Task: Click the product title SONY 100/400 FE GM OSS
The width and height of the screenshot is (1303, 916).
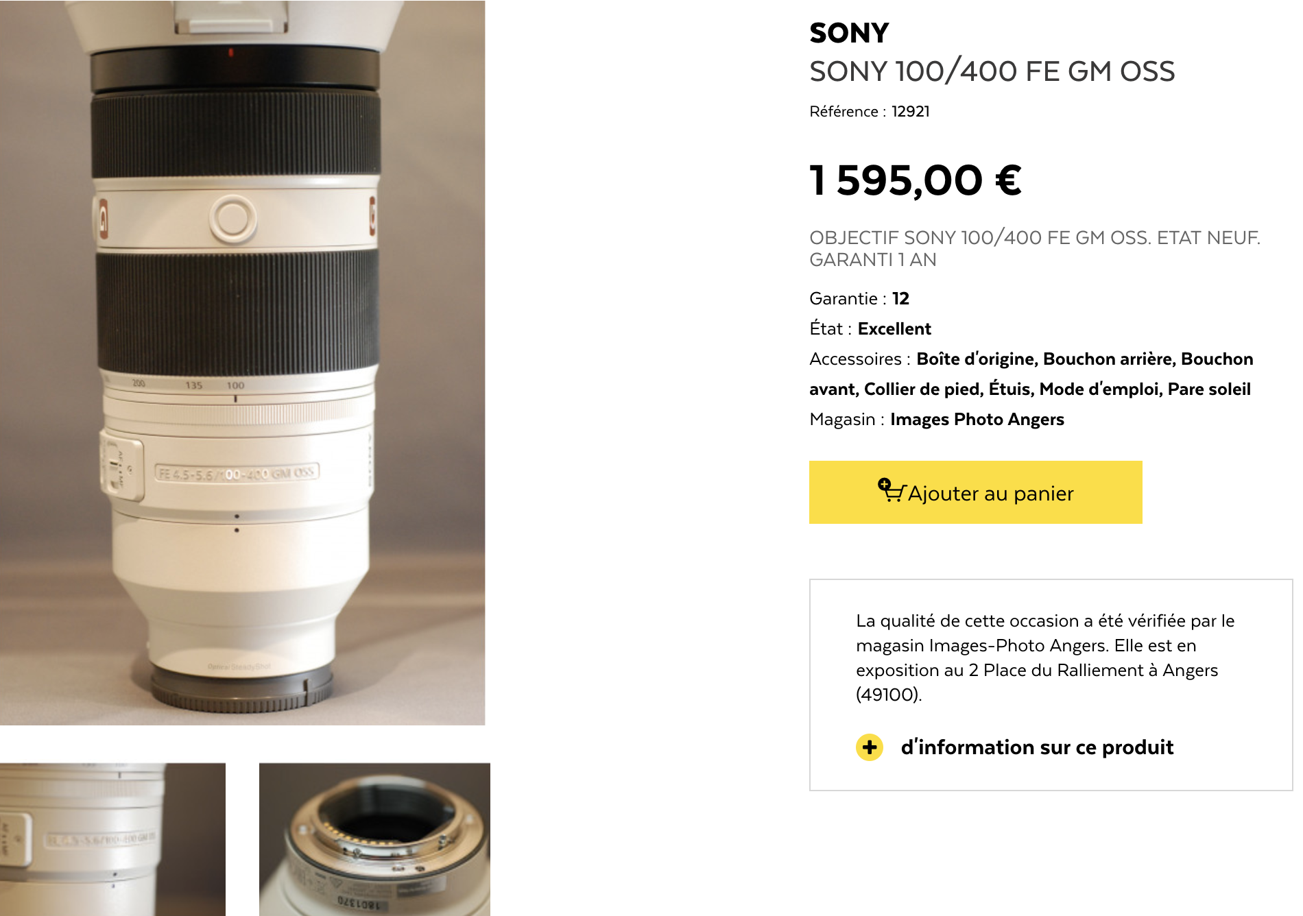Action: [x=992, y=71]
